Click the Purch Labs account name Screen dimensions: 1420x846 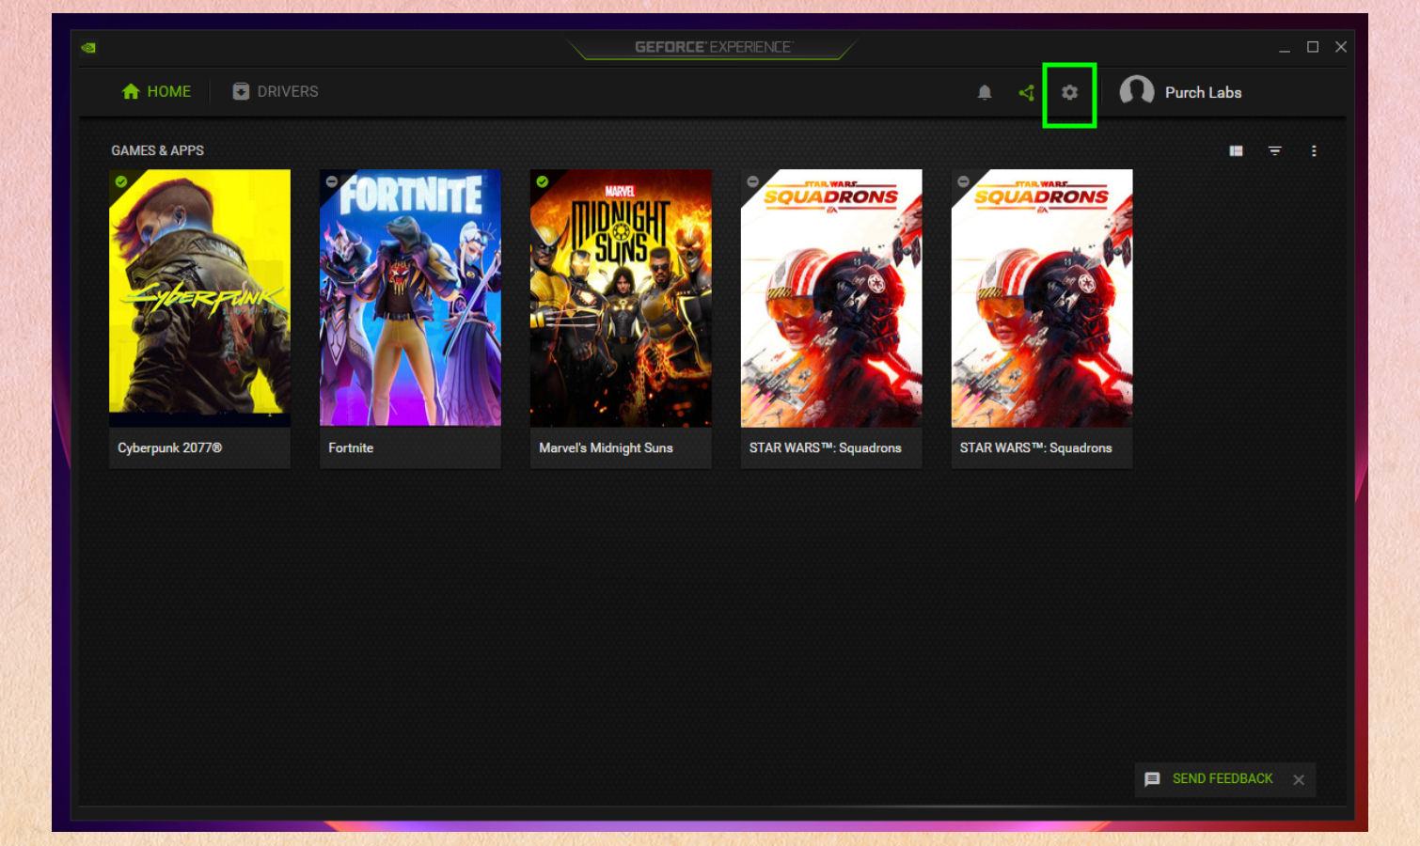point(1204,92)
